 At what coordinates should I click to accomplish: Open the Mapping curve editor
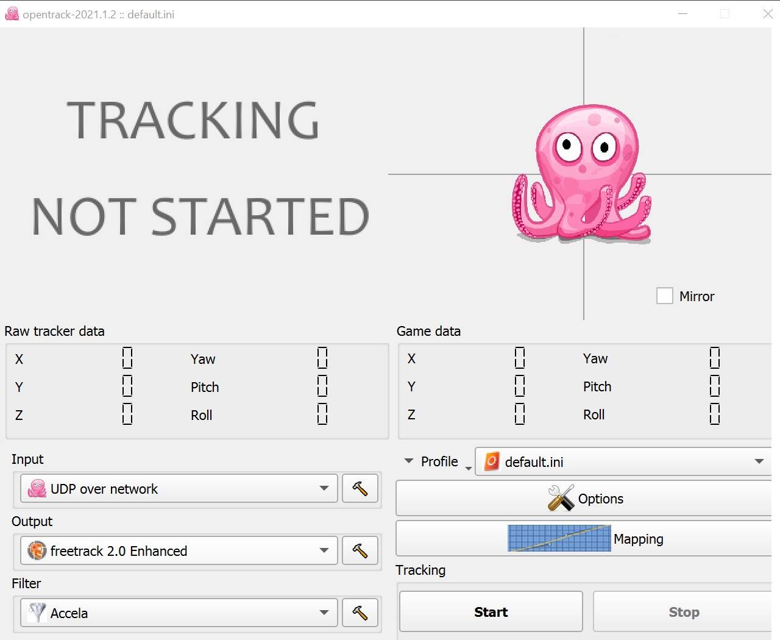point(585,539)
